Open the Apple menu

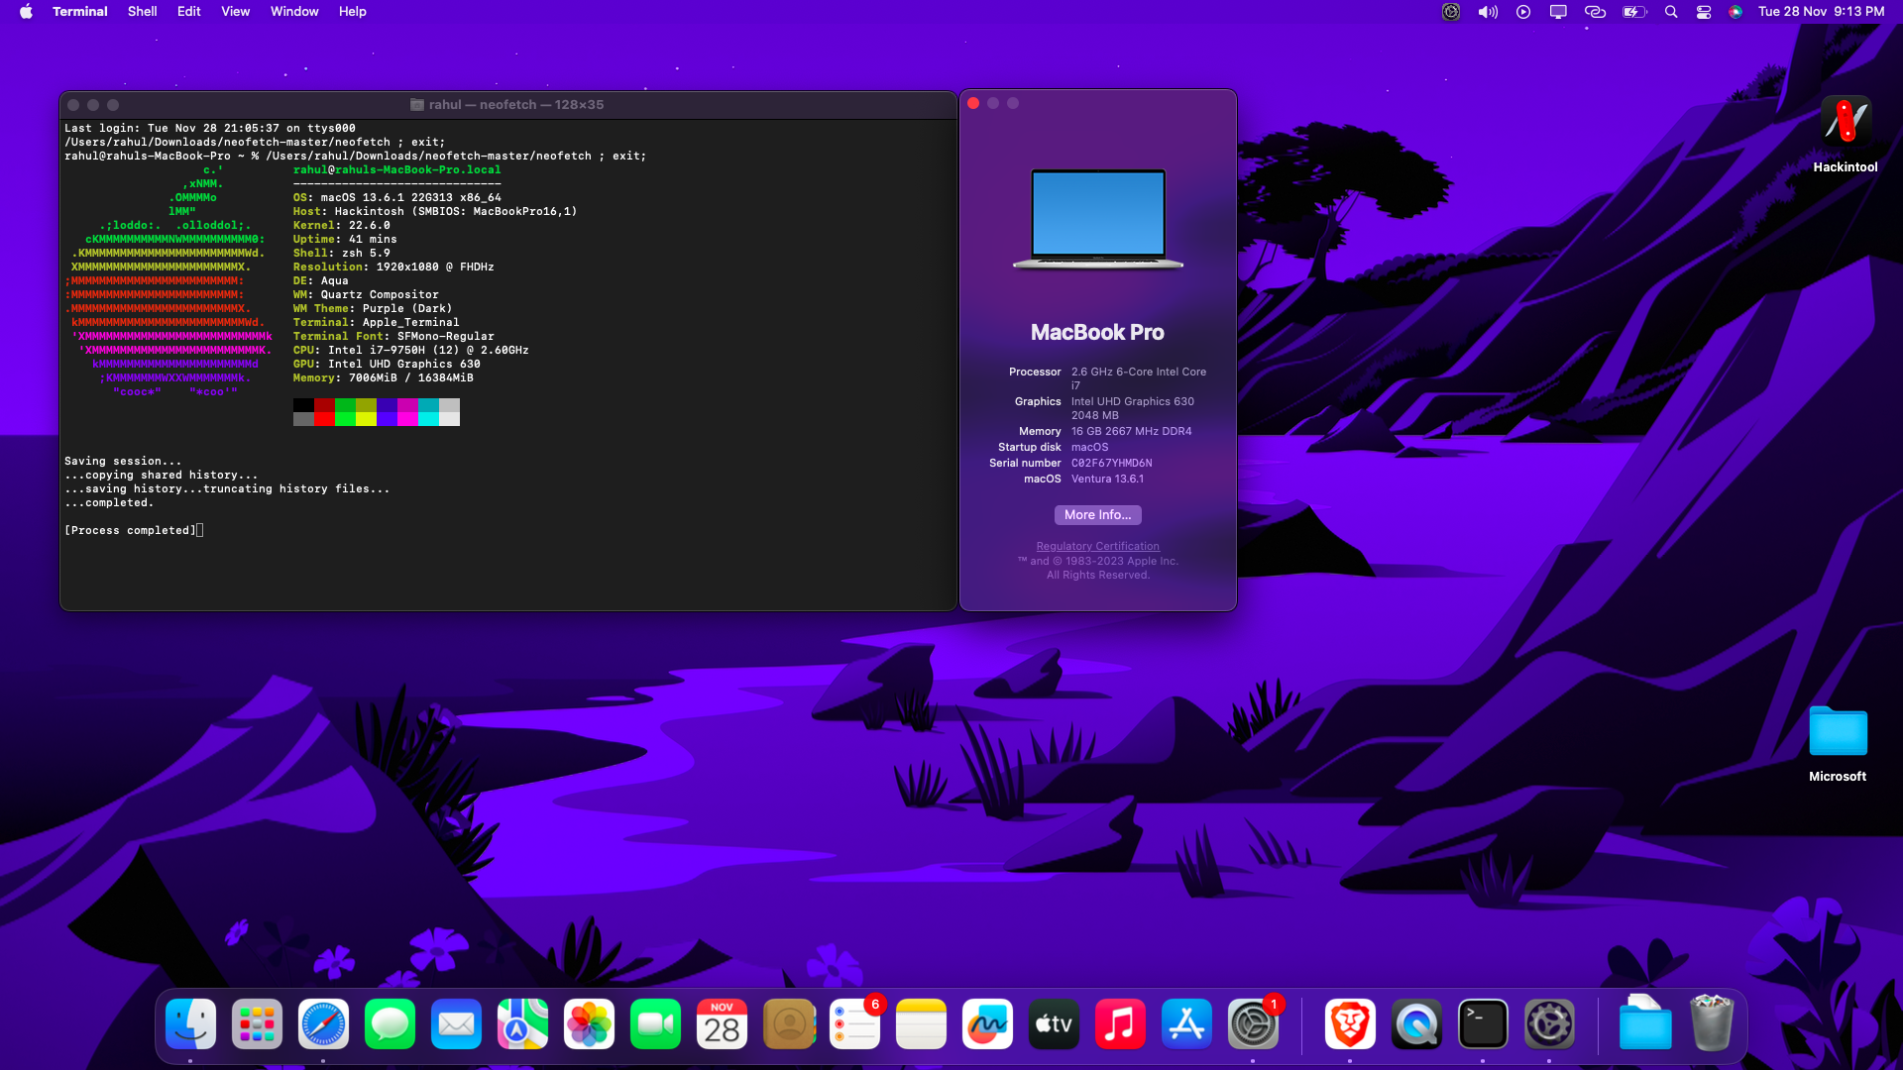tap(26, 12)
